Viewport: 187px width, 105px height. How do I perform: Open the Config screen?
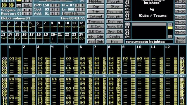[115, 36]
